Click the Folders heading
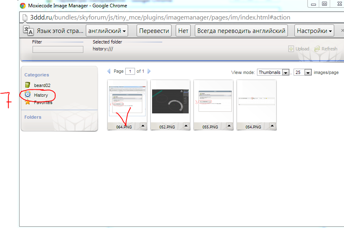The width and height of the screenshot is (344, 228). [33, 117]
